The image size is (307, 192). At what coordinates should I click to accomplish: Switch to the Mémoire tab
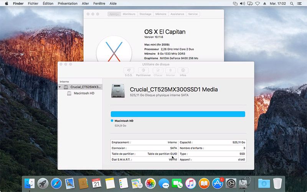point(161,14)
